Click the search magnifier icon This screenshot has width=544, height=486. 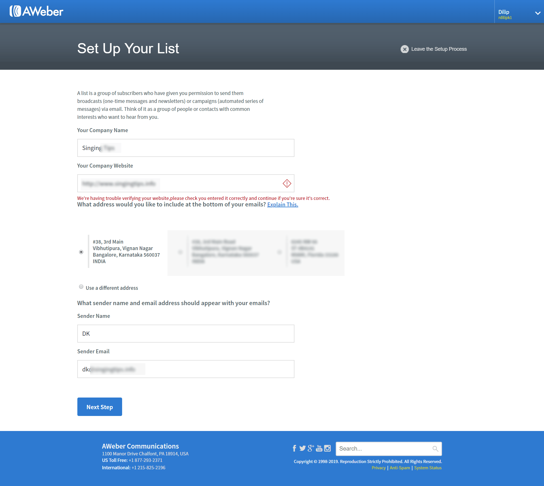[x=435, y=449]
